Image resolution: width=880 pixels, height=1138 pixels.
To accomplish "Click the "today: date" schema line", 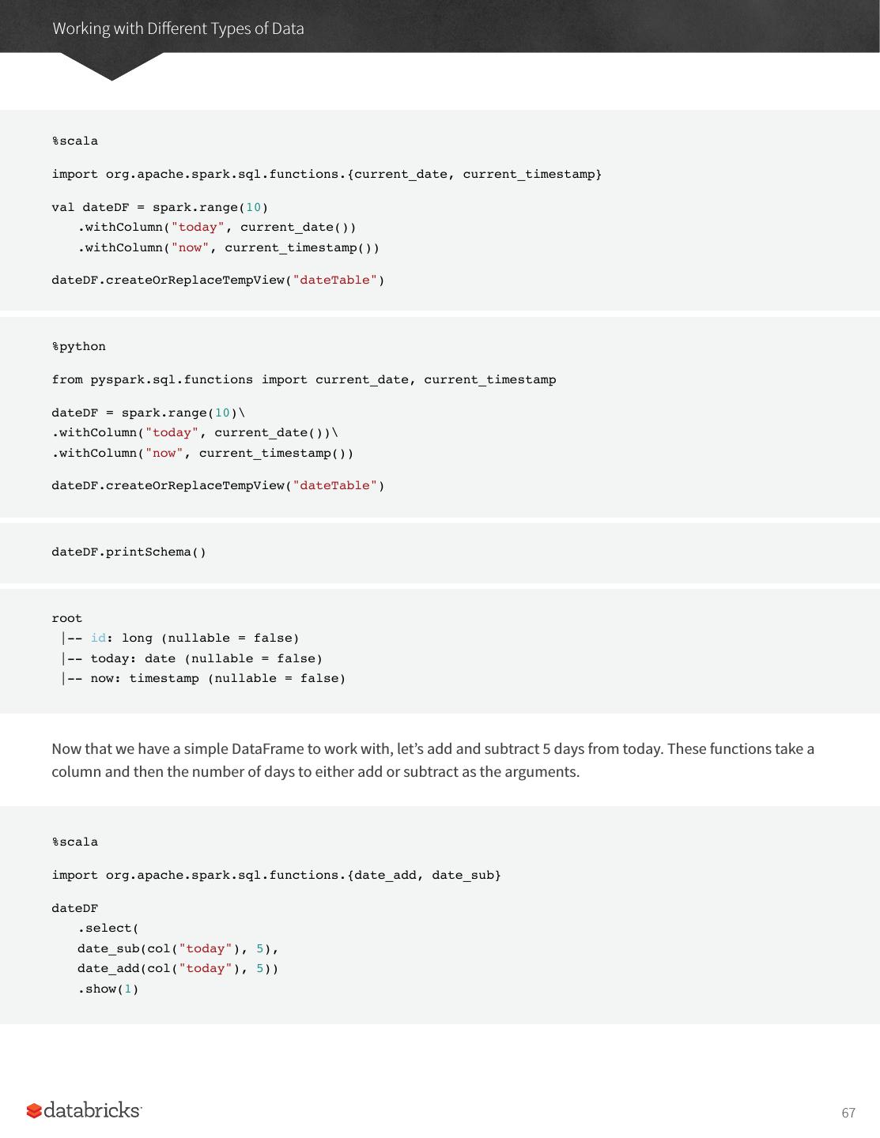I will click(x=206, y=659).
